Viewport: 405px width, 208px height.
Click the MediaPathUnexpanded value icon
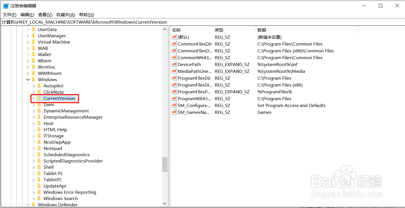(x=174, y=71)
